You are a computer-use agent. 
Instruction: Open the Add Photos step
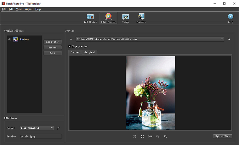tap(90, 18)
